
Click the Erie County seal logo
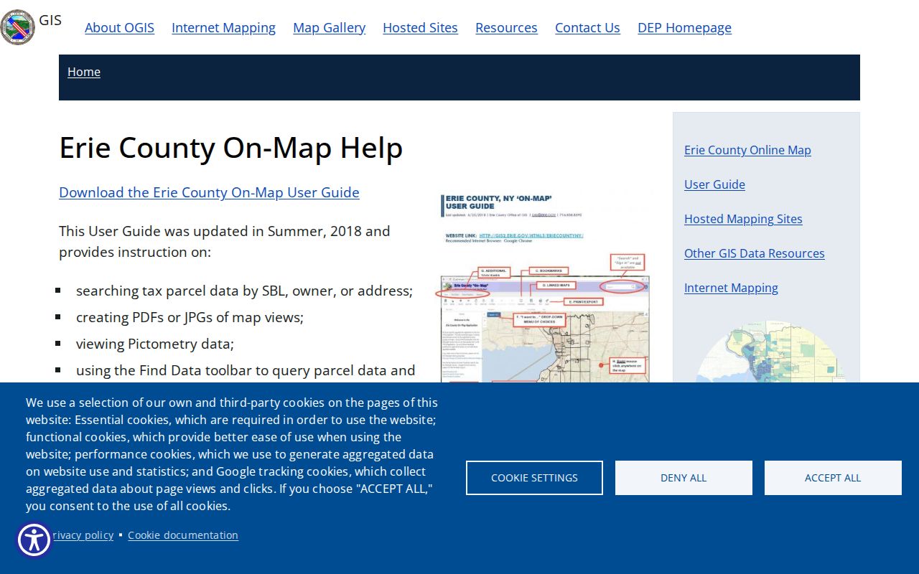click(17, 27)
